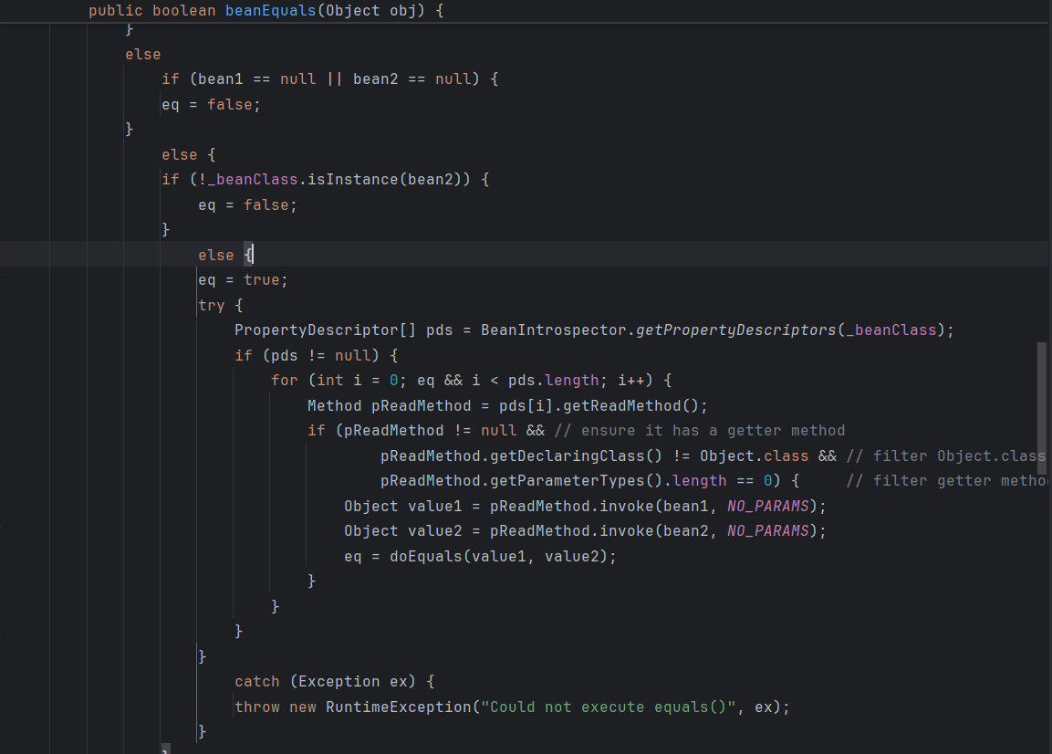This screenshot has width=1052, height=754.
Task: Click the try keyword
Action: tap(211, 305)
